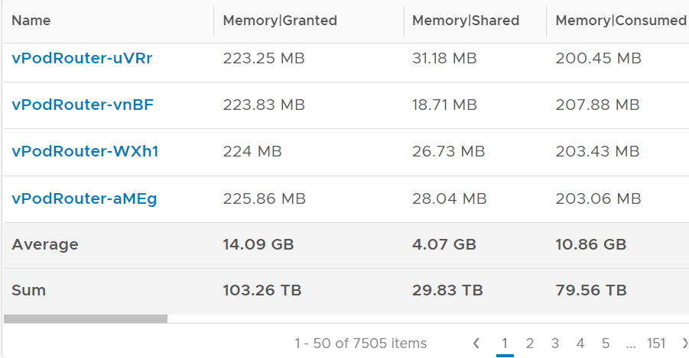Sort by Memory|Shared column header
Viewport: 689px width, 358px height.
point(466,21)
